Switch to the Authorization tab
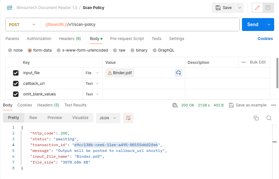 pyautogui.click(x=39, y=39)
